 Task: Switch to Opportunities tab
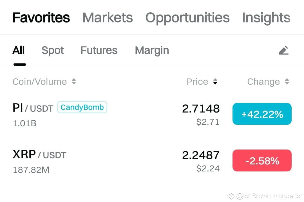click(187, 18)
